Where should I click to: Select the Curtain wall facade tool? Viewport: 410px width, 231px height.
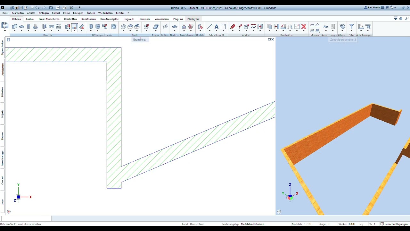[114, 27]
